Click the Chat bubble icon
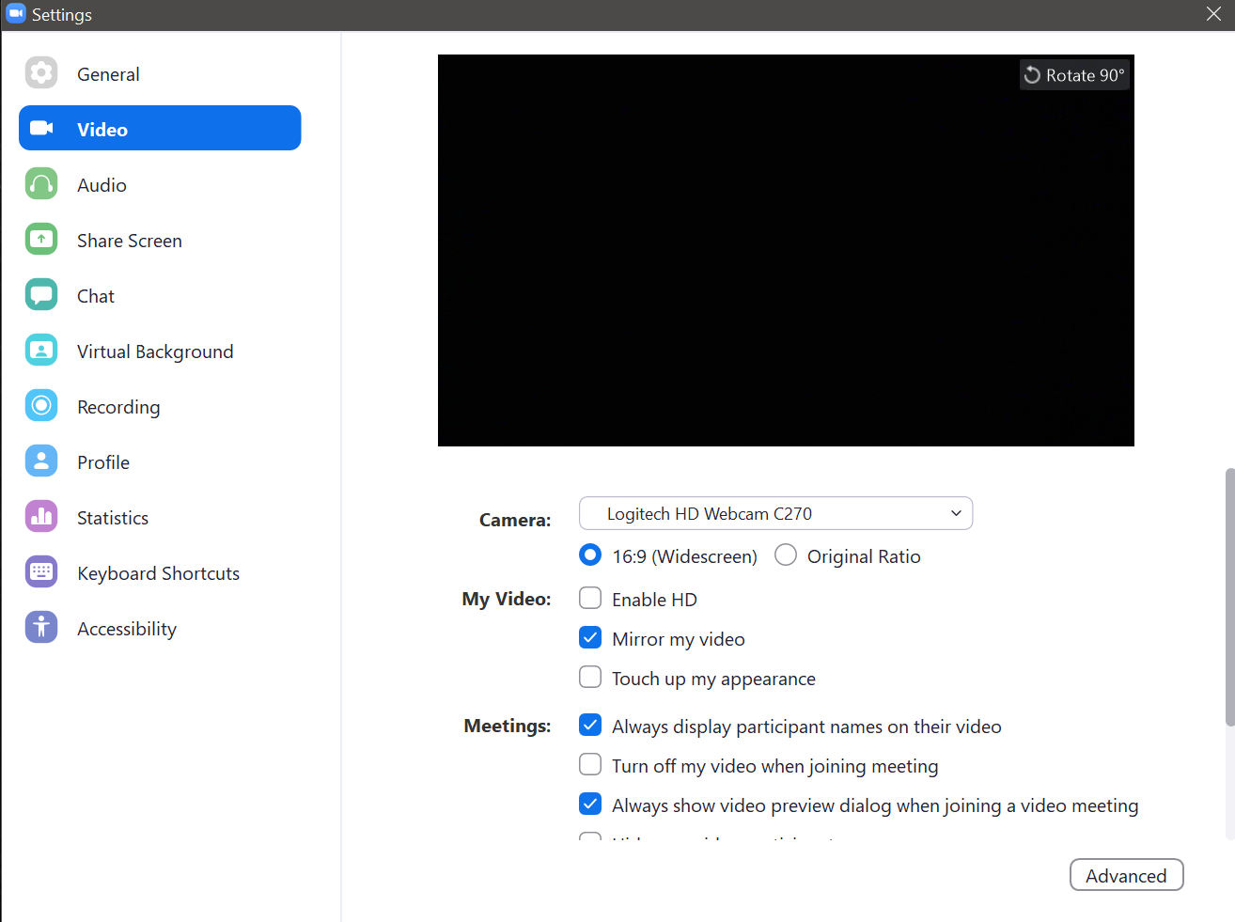 (41, 295)
